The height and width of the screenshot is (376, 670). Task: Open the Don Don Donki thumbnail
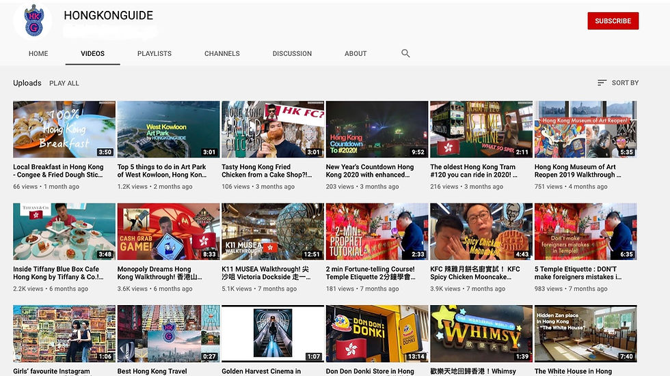377,334
